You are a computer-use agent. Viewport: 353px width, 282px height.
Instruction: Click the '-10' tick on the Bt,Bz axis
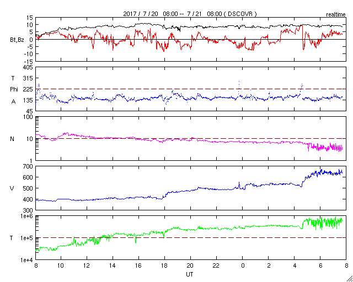[29, 54]
